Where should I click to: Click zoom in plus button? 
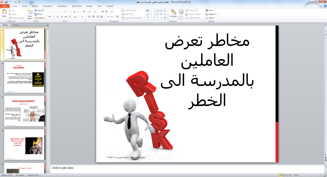(321, 175)
